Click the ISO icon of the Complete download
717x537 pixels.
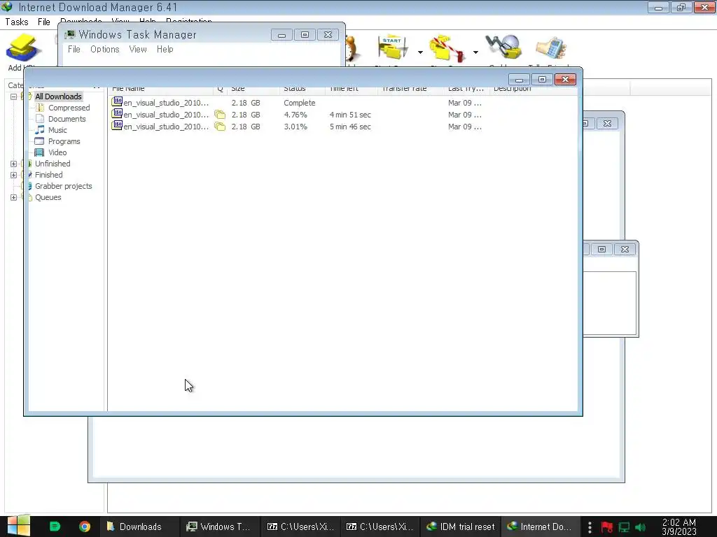pyautogui.click(x=117, y=102)
